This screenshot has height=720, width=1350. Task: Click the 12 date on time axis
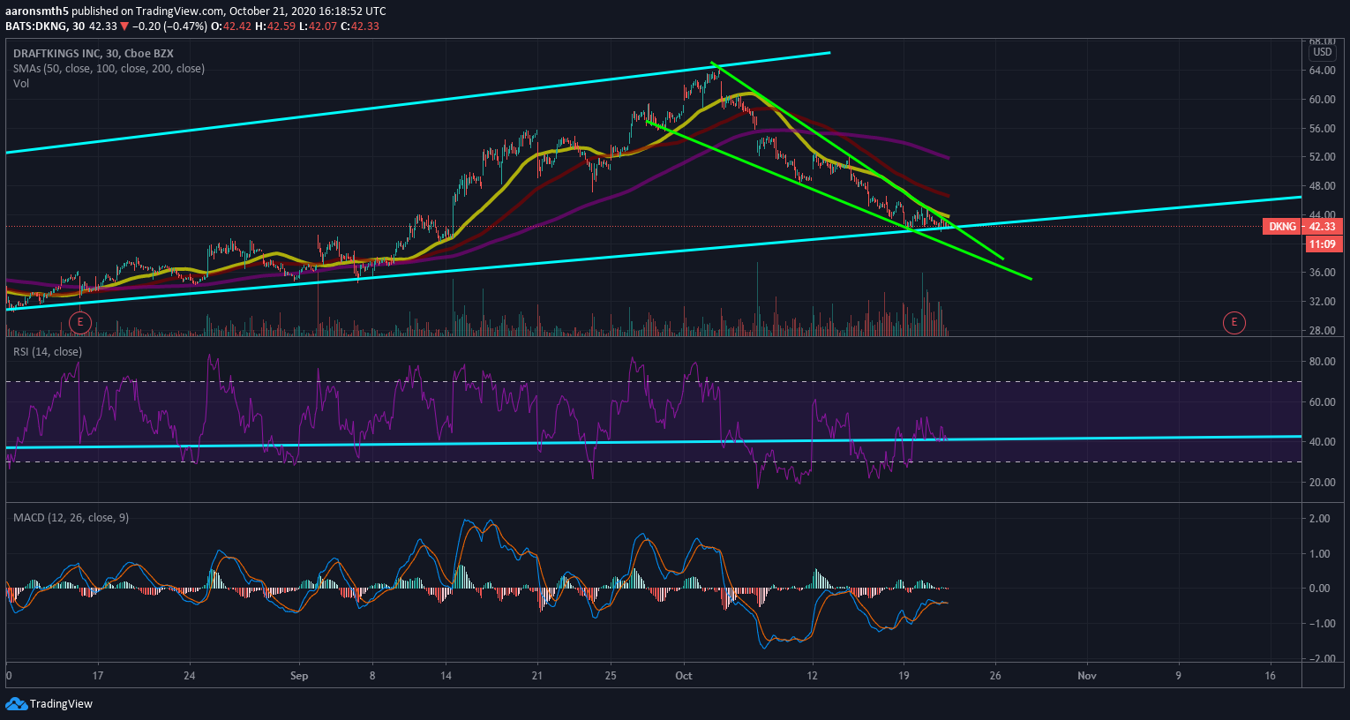click(812, 676)
